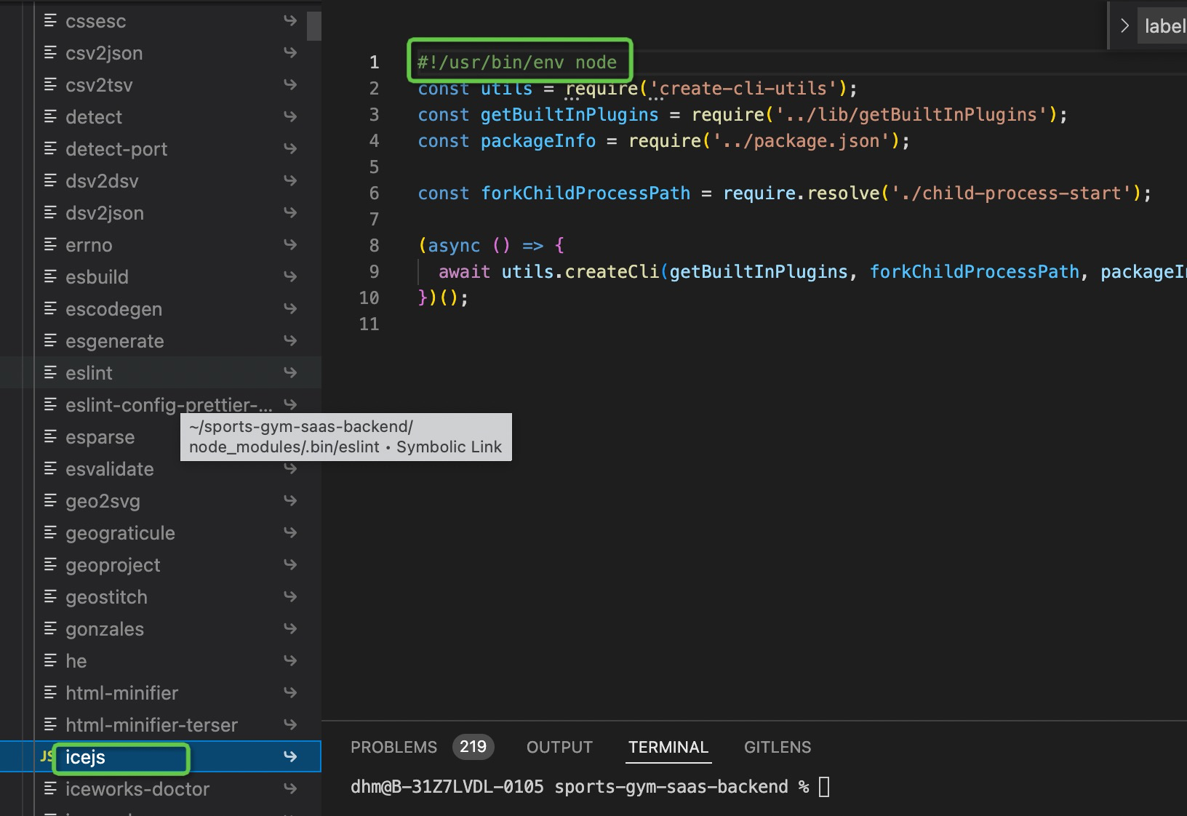Viewport: 1187px width, 816px height.
Task: Click the explorer scrollbar at the top
Action: [313, 25]
